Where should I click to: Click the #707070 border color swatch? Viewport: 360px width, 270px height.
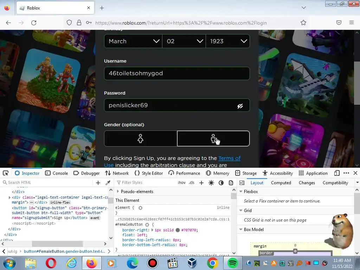pyautogui.click(x=178, y=230)
